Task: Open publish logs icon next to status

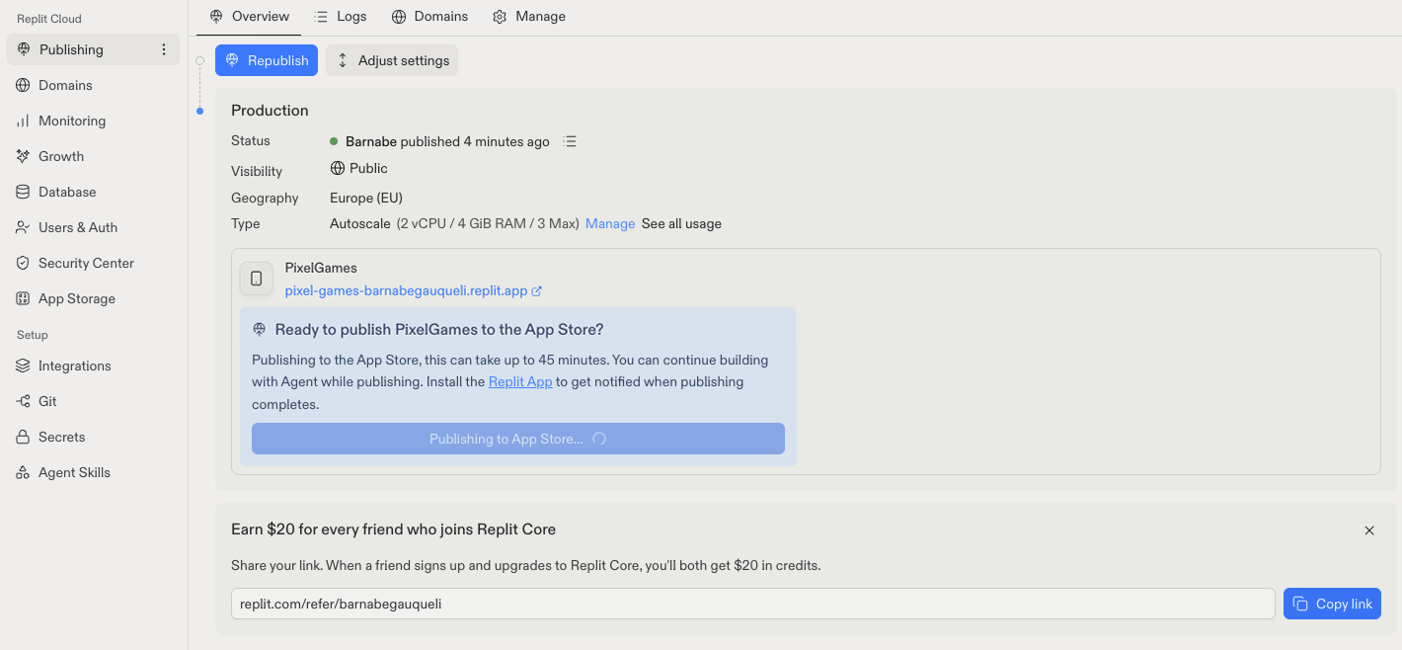Action: (x=570, y=141)
